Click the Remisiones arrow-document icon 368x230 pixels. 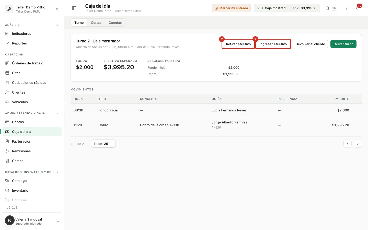[x=7, y=151]
